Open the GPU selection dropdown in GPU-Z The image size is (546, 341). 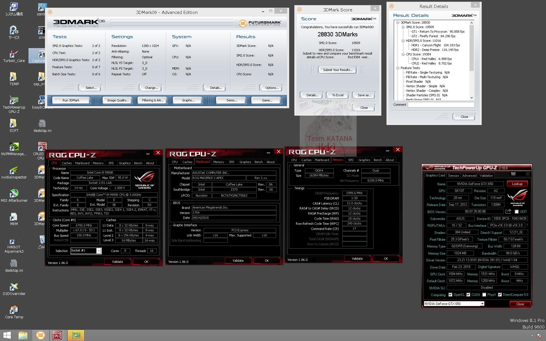pyautogui.click(x=482, y=304)
